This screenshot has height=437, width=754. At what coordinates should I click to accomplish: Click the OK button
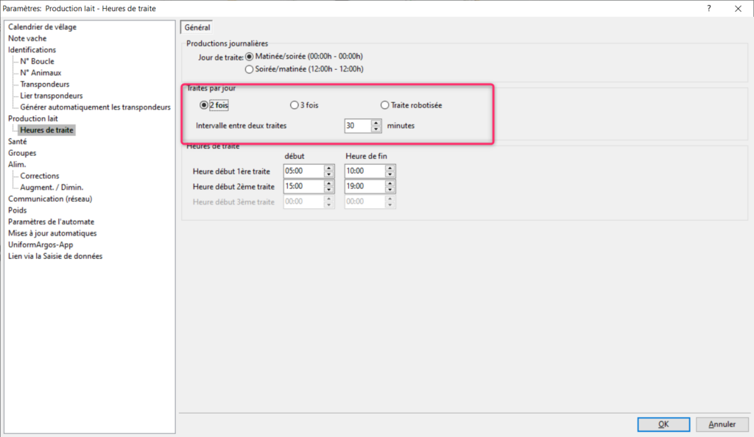coord(663,424)
